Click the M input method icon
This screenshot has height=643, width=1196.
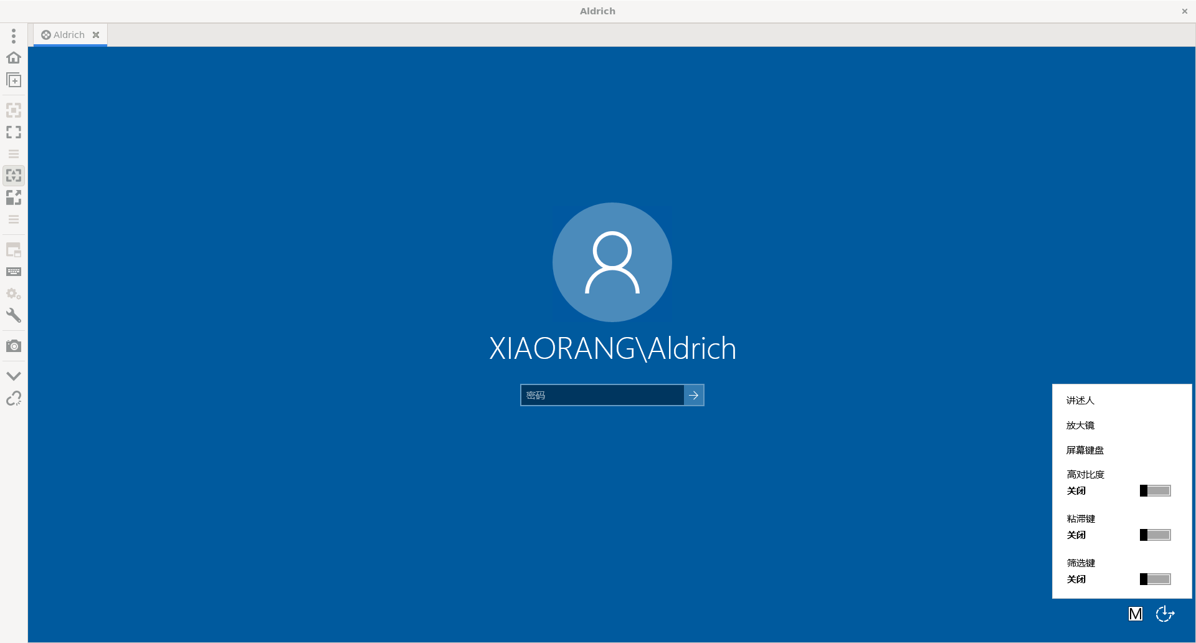pyautogui.click(x=1136, y=614)
